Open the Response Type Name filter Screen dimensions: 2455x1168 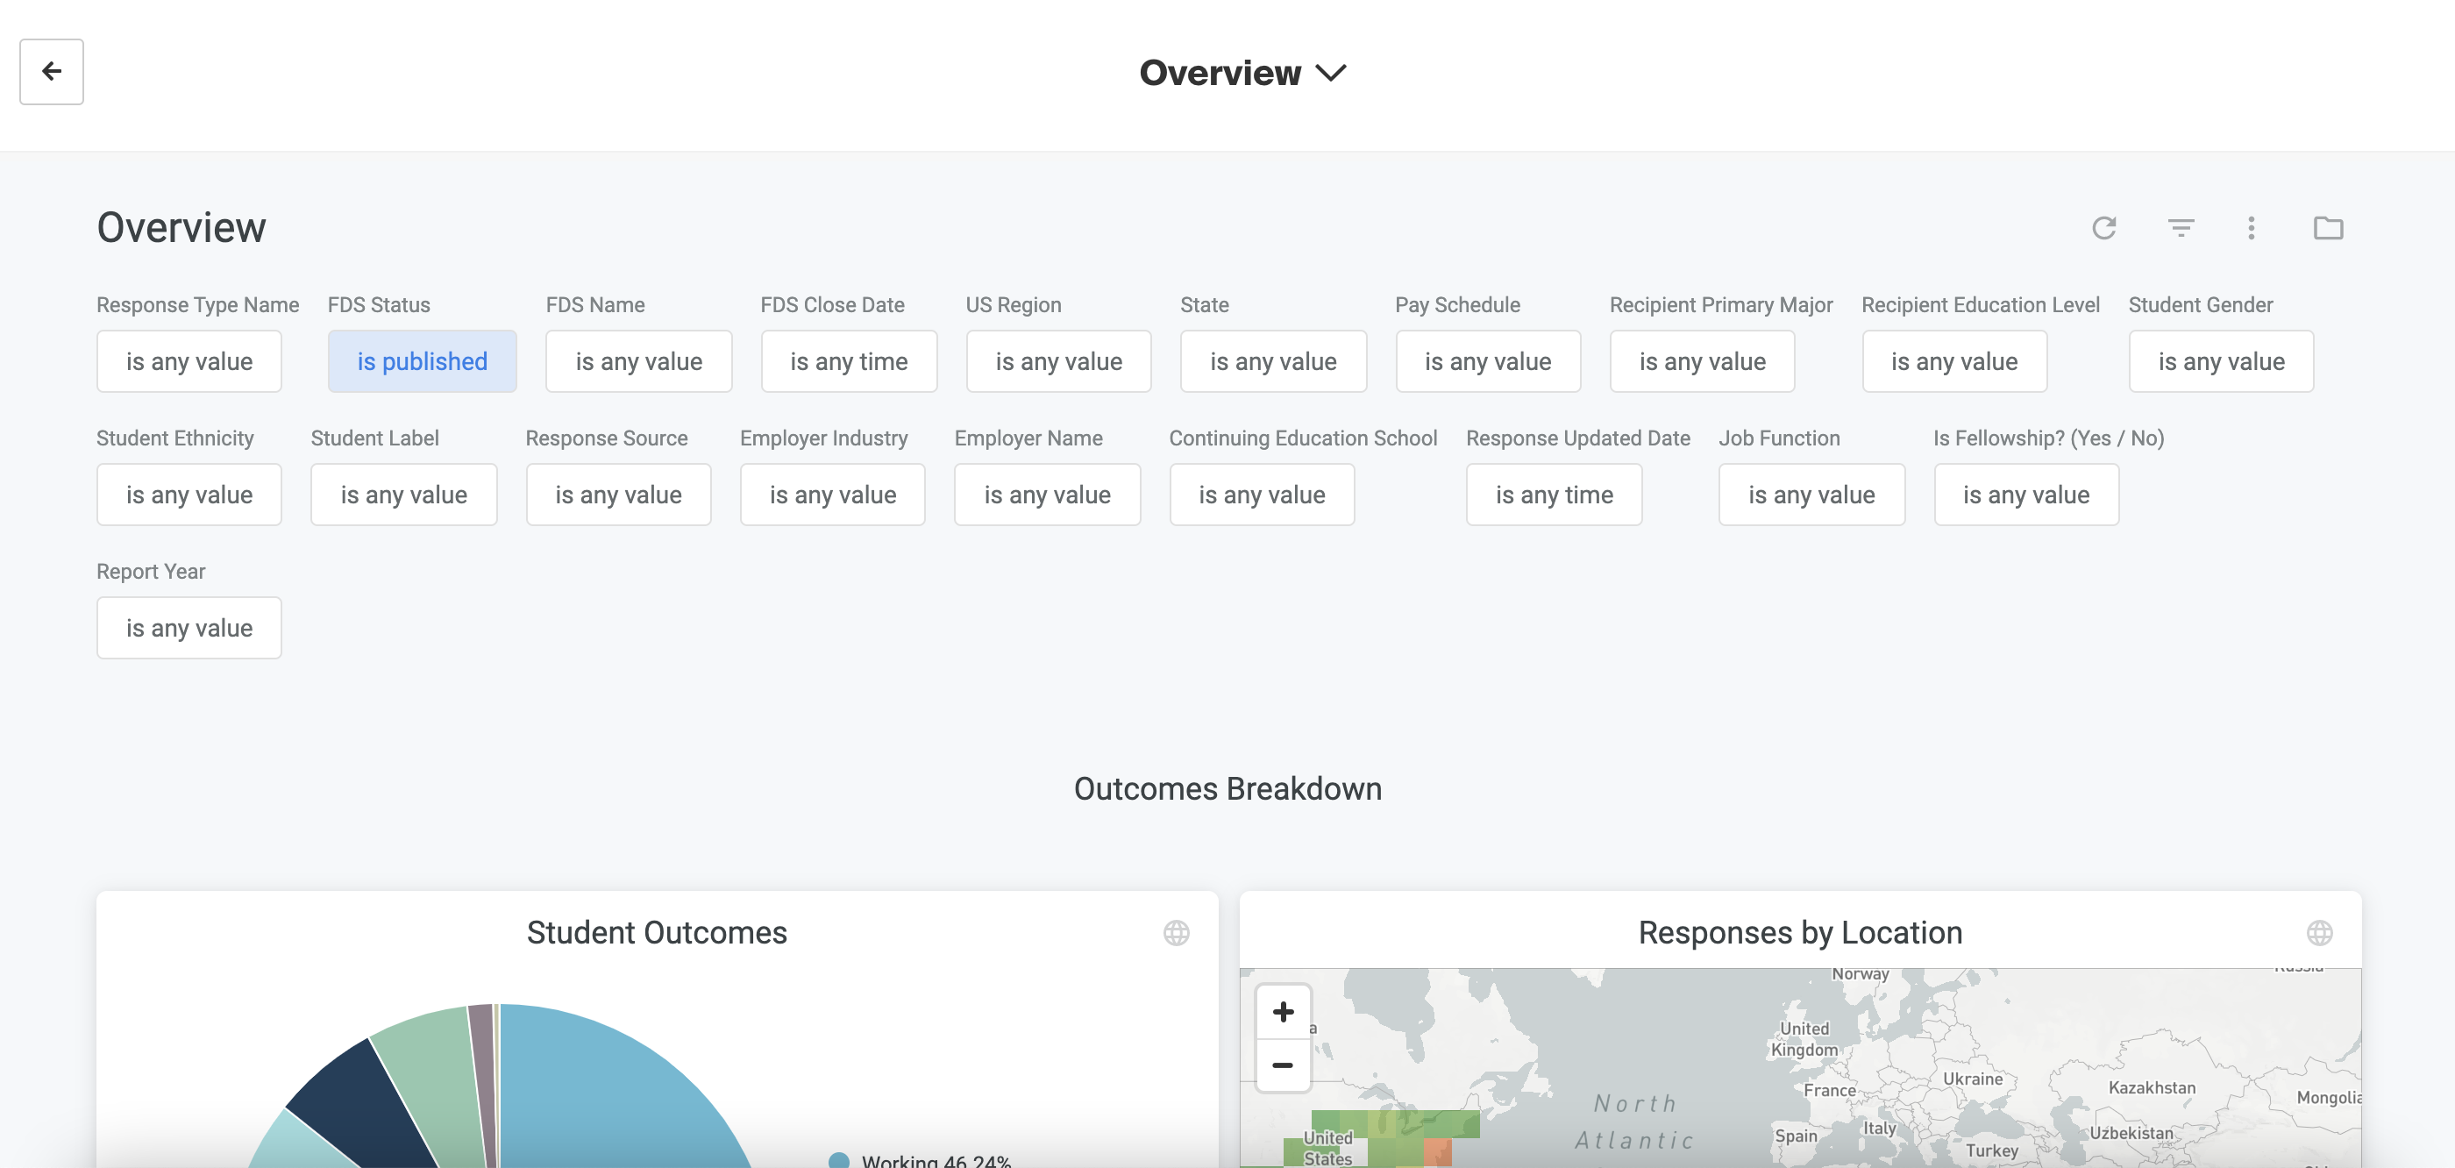(x=189, y=361)
